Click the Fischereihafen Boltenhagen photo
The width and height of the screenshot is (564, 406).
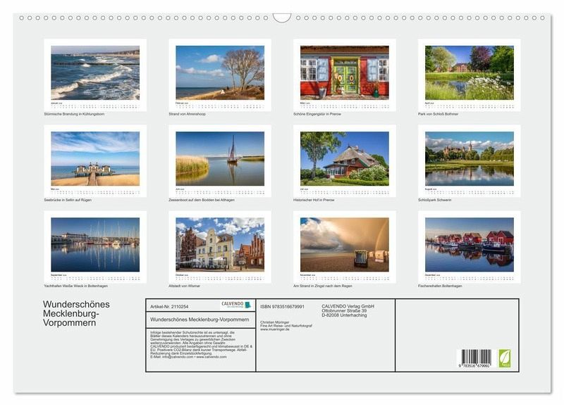[x=469, y=244]
